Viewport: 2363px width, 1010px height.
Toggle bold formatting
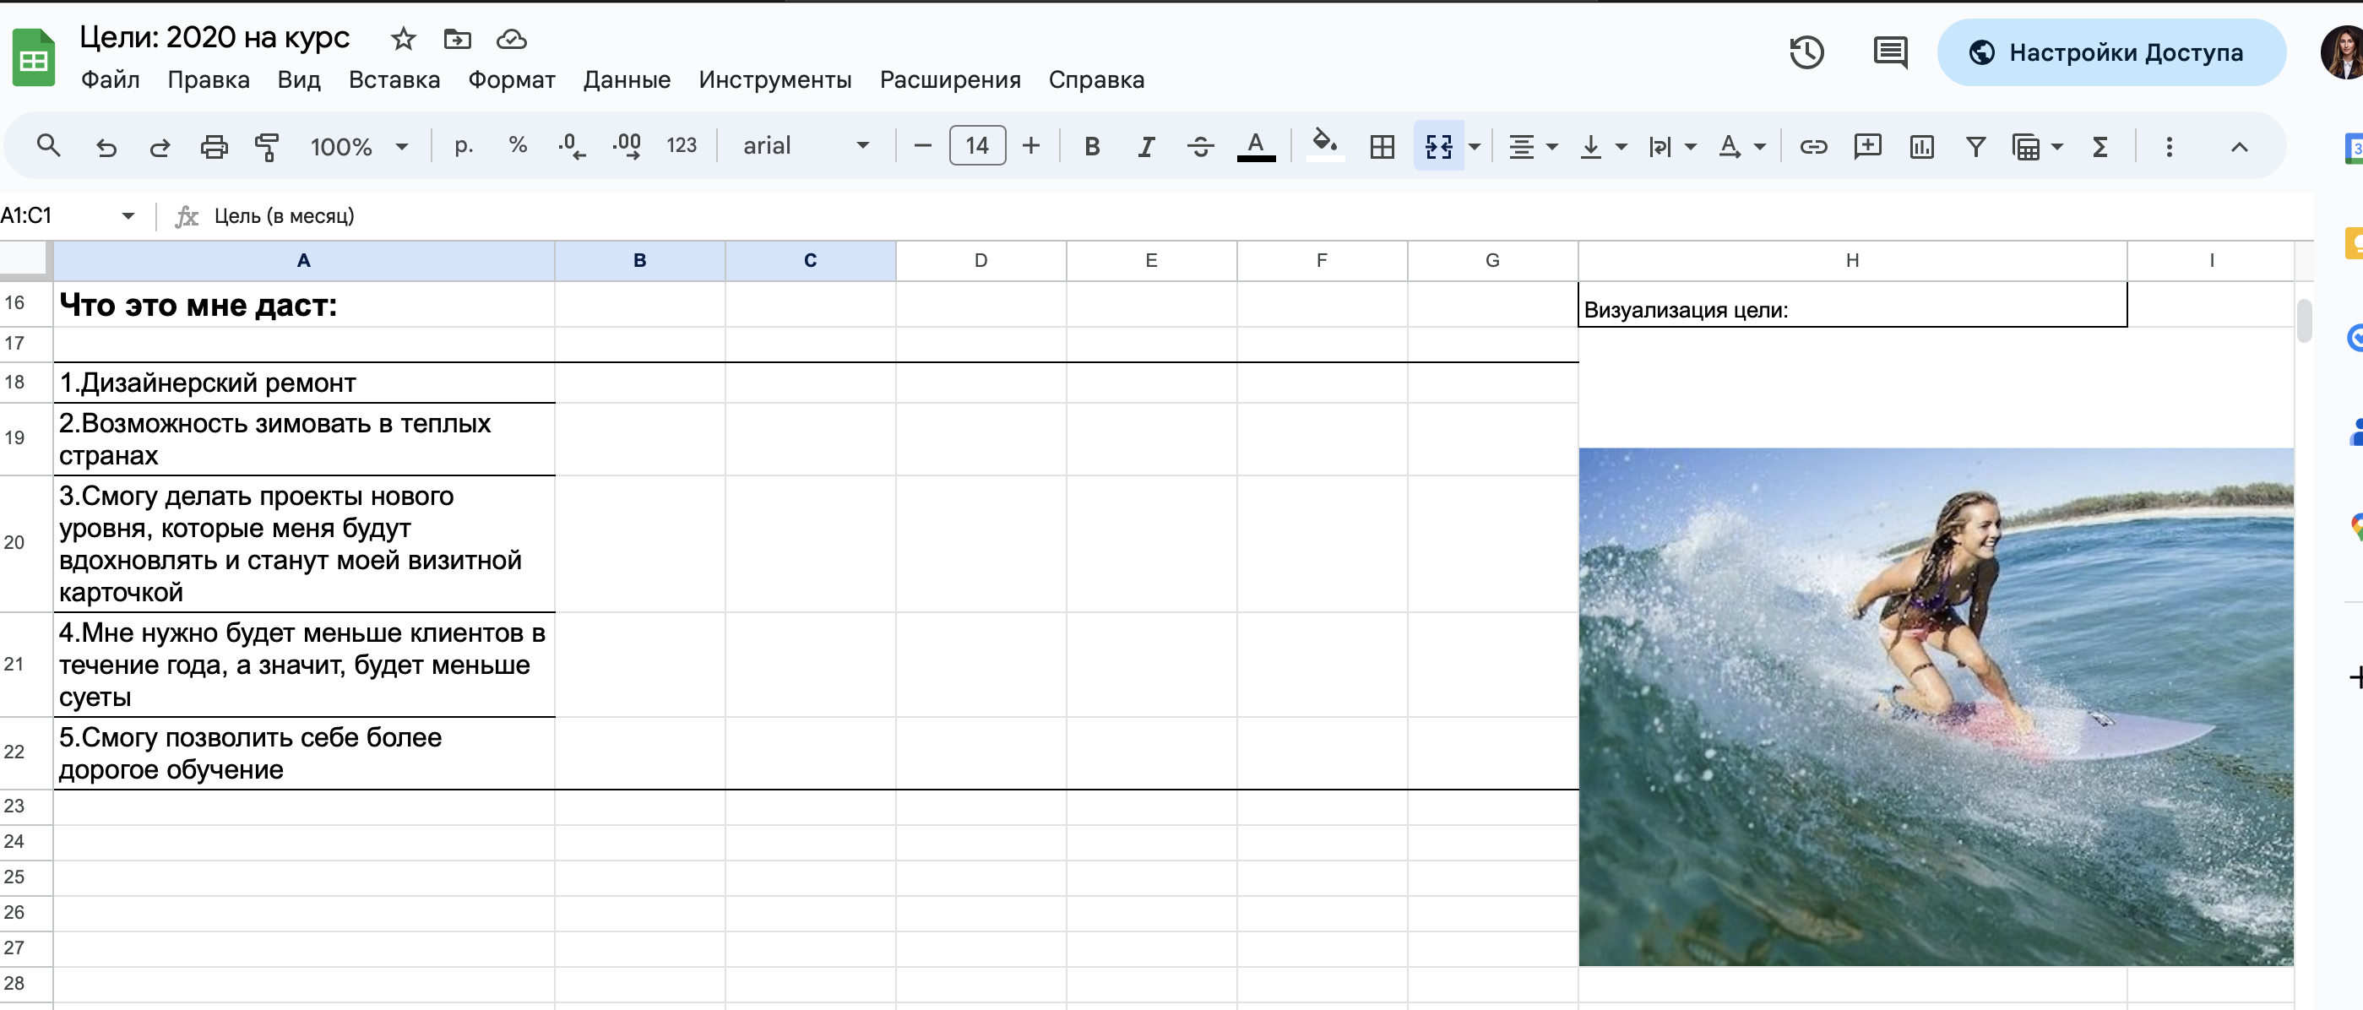1092,147
